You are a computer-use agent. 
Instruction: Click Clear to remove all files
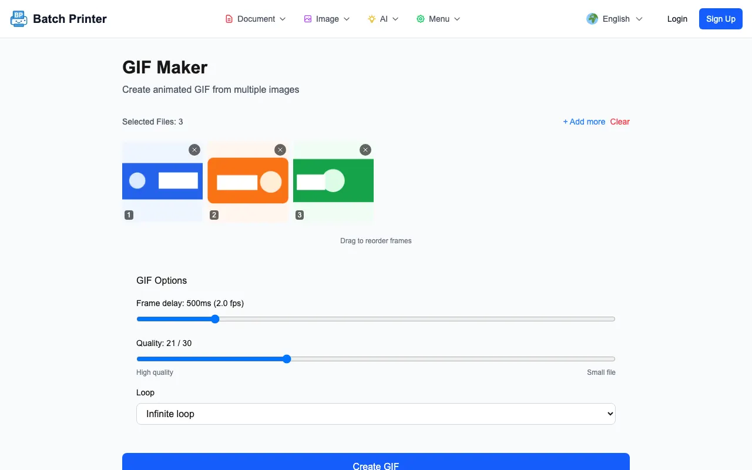620,122
